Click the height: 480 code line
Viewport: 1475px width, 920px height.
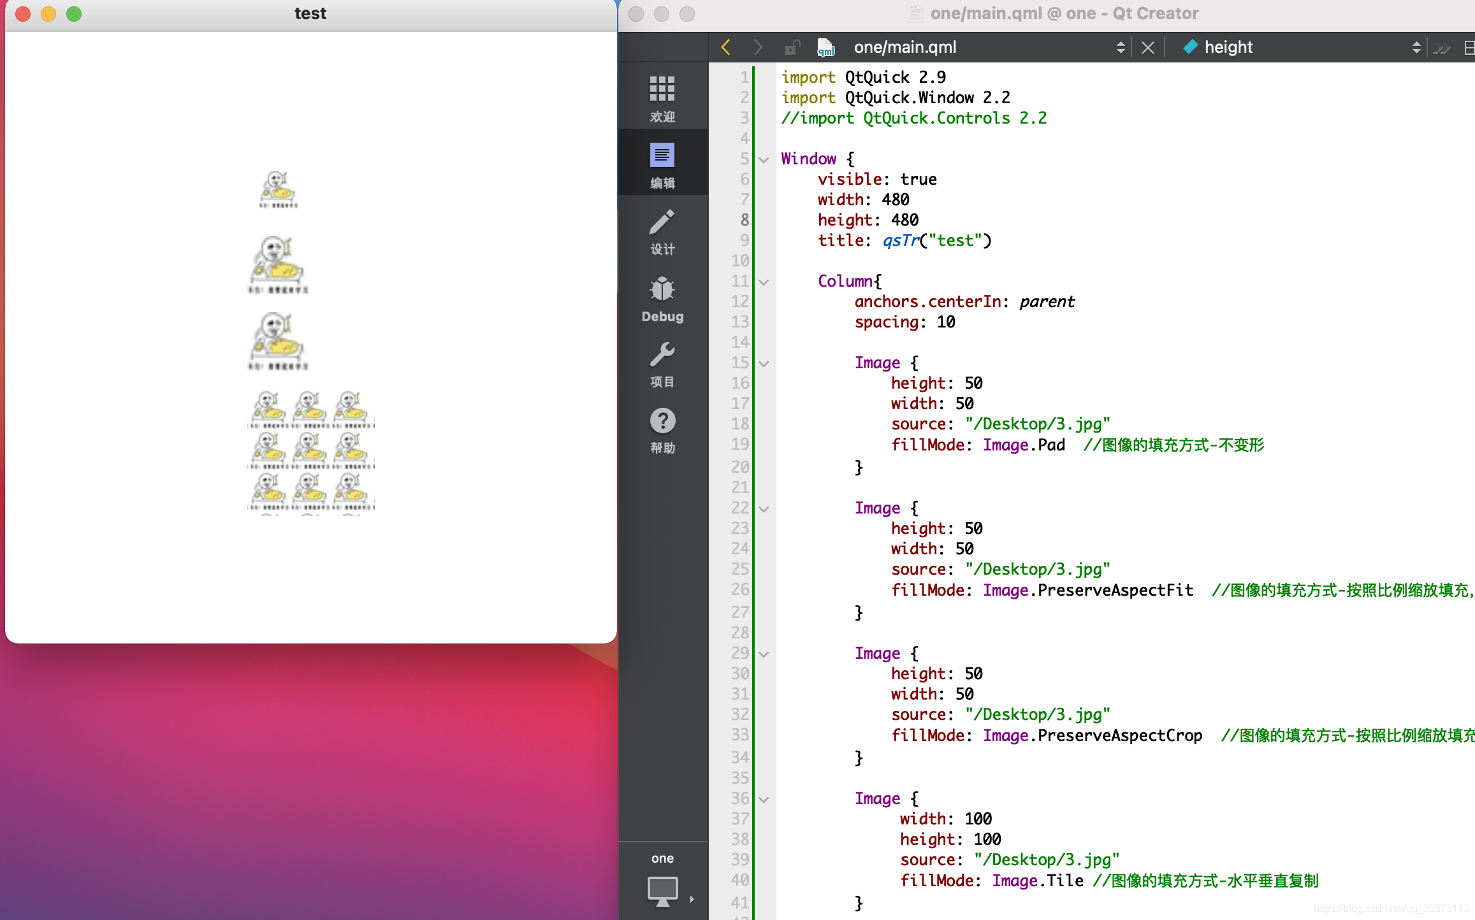tap(868, 220)
